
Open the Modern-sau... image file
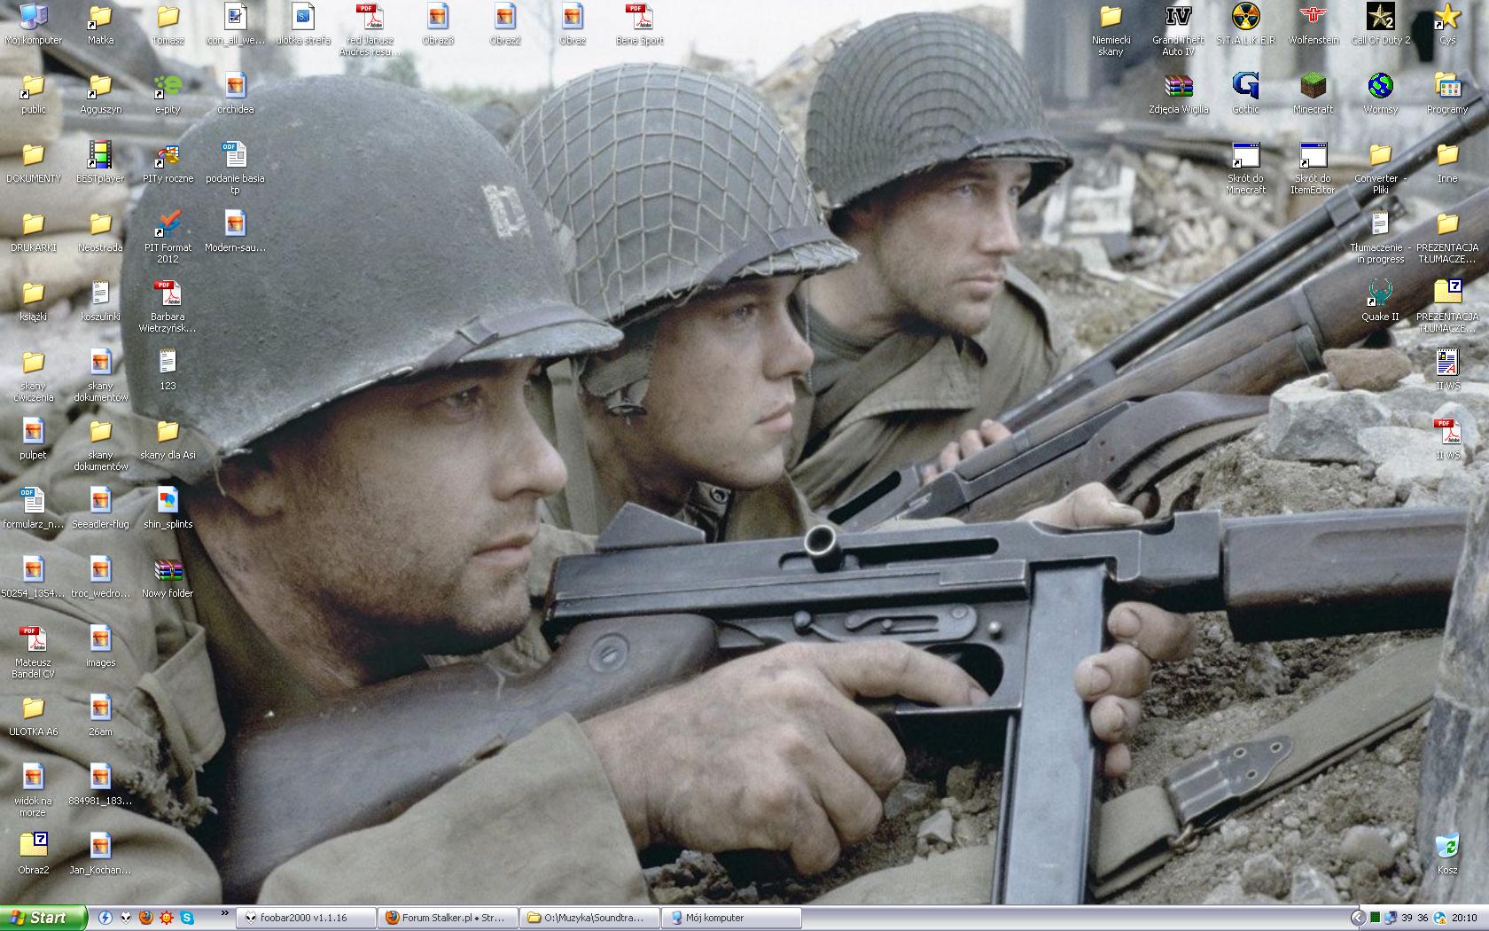click(235, 231)
